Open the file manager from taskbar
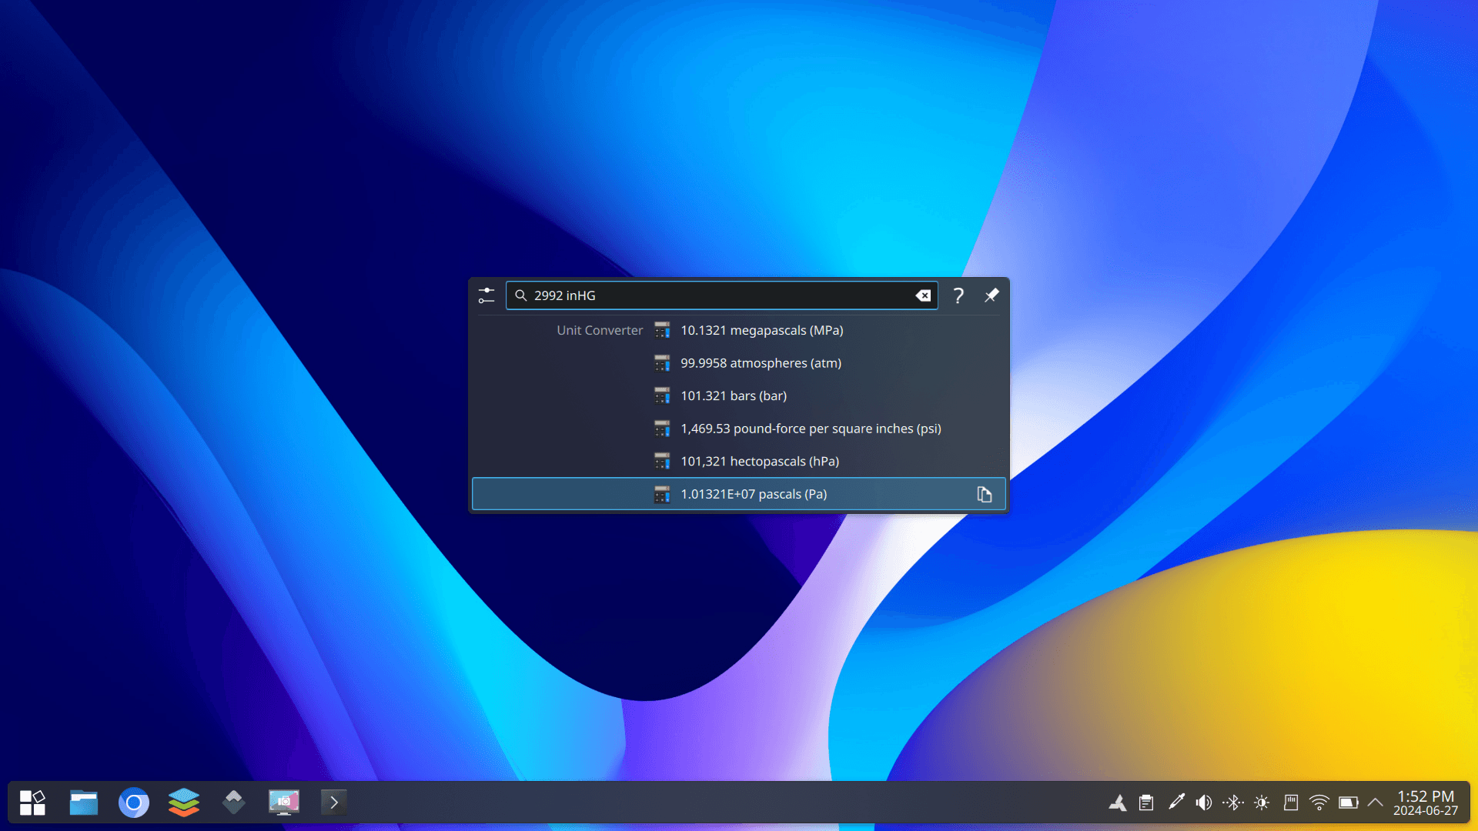 (83, 803)
